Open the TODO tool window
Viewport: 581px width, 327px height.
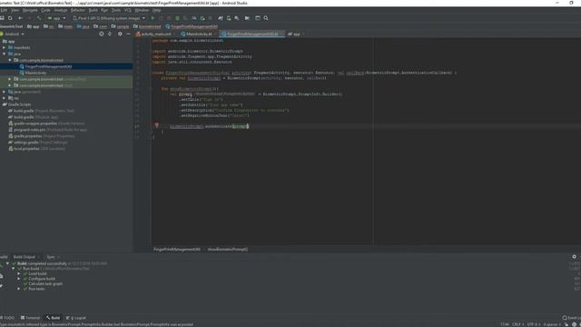tap(8, 318)
